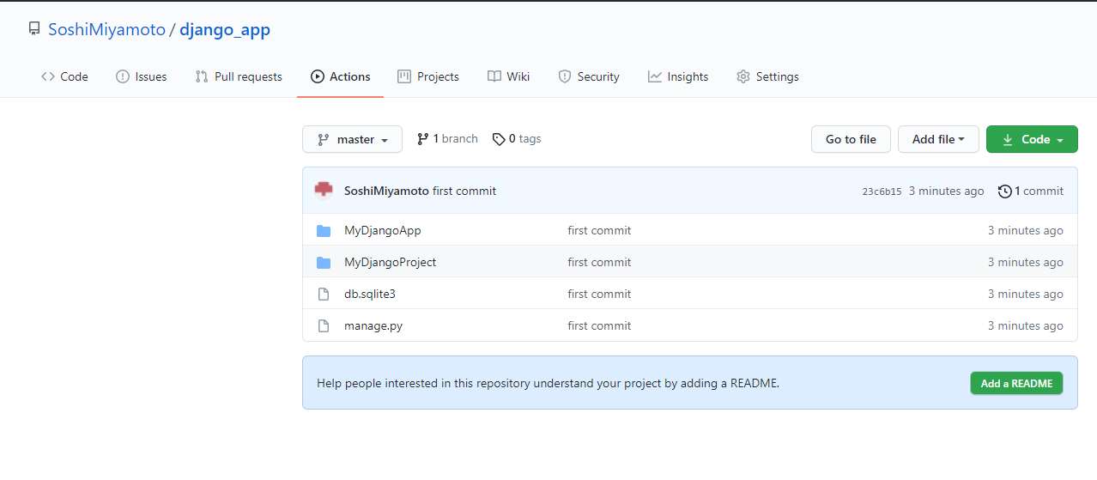Open 'first commit' message in MyDjangoProject row
This screenshot has height=480, width=1097.
(599, 262)
